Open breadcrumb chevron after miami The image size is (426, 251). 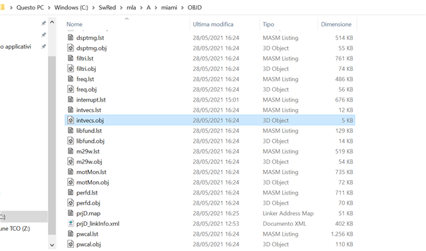click(x=182, y=7)
